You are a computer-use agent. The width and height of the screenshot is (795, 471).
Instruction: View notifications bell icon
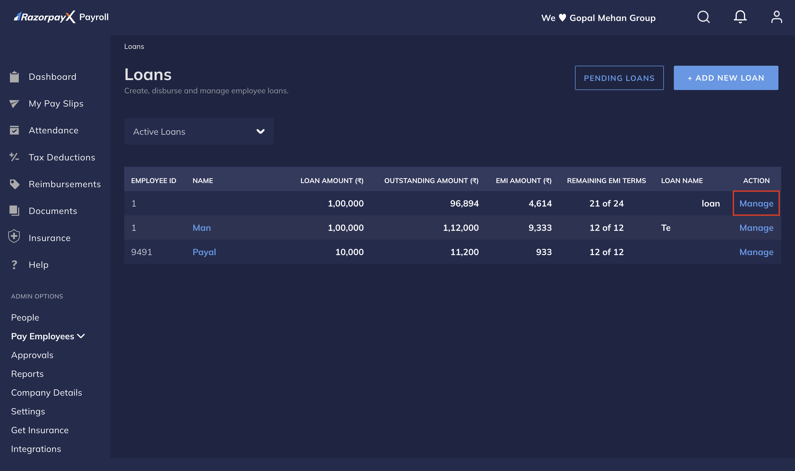pyautogui.click(x=740, y=17)
